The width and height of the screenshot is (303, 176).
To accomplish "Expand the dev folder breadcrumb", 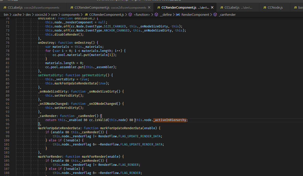I will tap(28, 14).
